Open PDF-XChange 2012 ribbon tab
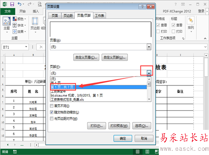This screenshot has height=155, width=209. click(x=177, y=11)
